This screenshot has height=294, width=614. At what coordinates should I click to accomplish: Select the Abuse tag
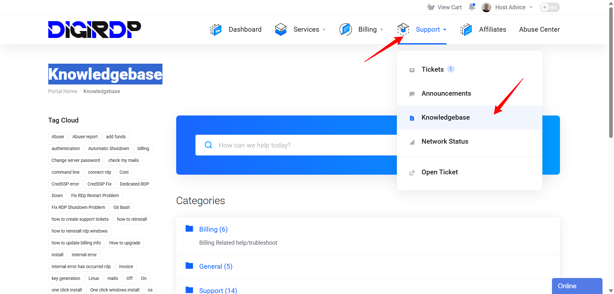58,137
